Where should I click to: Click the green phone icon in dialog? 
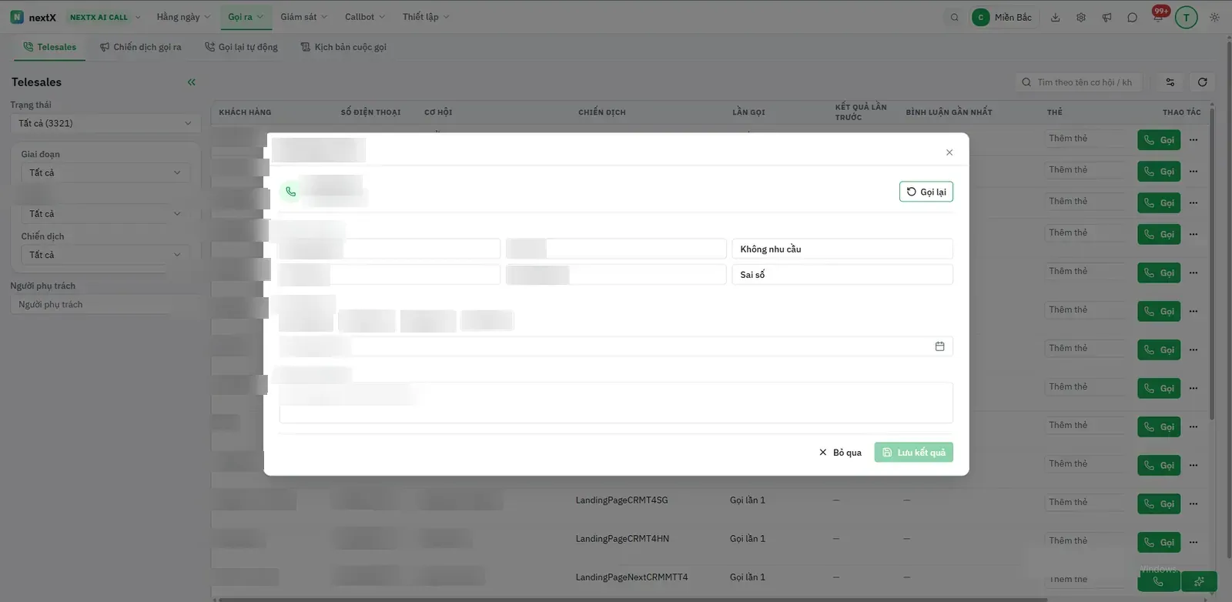pyautogui.click(x=290, y=192)
